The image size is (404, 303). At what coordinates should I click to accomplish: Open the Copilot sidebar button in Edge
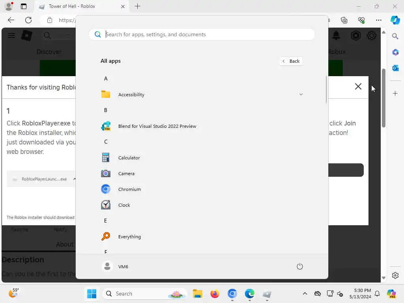[395, 20]
